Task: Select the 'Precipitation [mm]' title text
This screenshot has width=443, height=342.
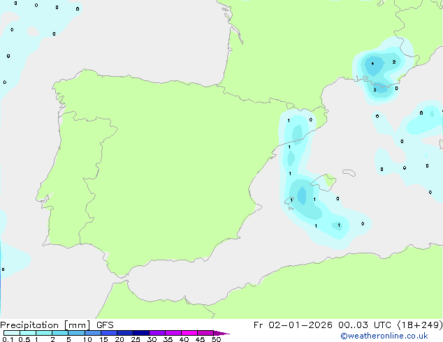Action: pyautogui.click(x=45, y=325)
